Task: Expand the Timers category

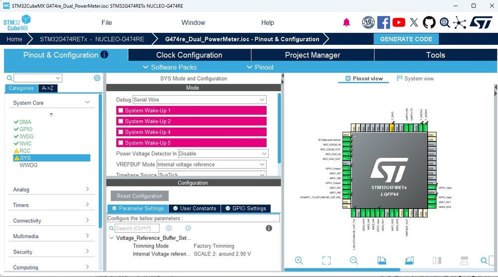Action: [x=88, y=205]
